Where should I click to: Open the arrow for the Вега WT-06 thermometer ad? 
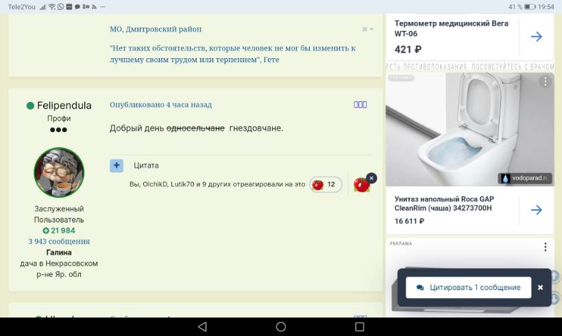[x=536, y=36]
